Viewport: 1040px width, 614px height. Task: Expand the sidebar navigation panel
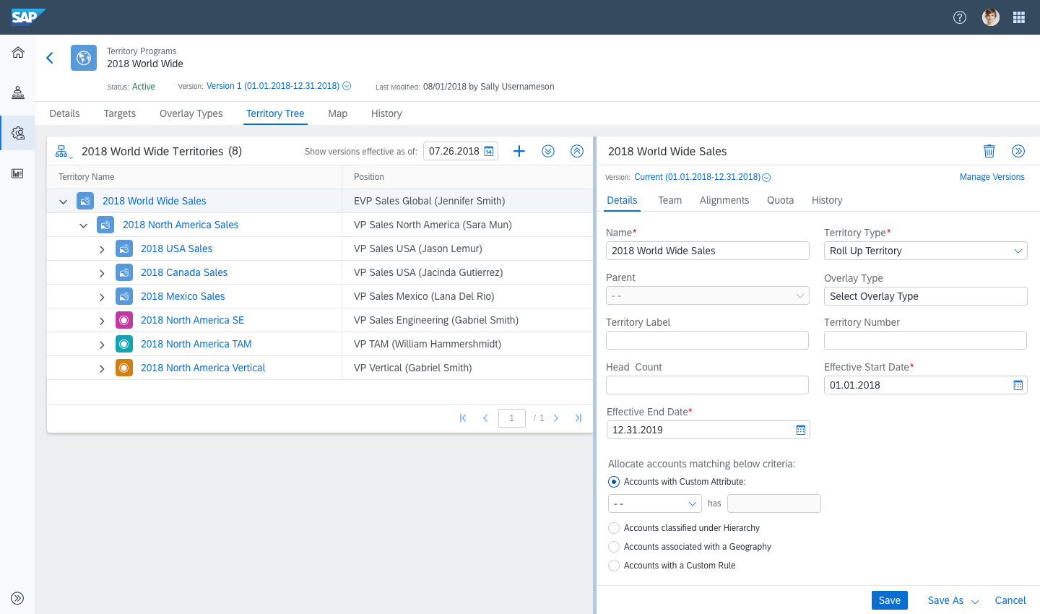point(18,598)
